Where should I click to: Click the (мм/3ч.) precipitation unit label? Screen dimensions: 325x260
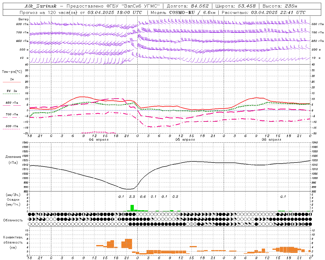pyautogui.click(x=13, y=195)
